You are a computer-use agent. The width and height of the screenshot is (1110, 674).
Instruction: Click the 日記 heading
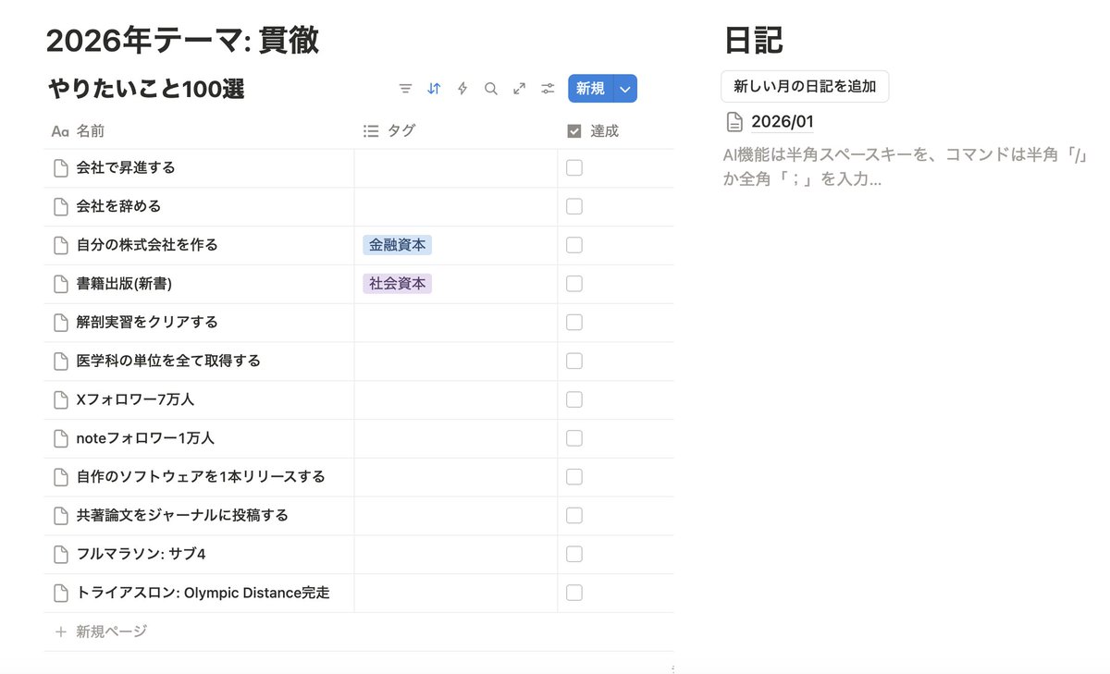point(753,40)
